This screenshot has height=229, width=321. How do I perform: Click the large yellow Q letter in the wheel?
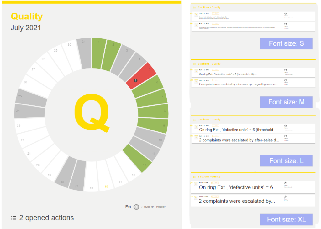[92, 113]
